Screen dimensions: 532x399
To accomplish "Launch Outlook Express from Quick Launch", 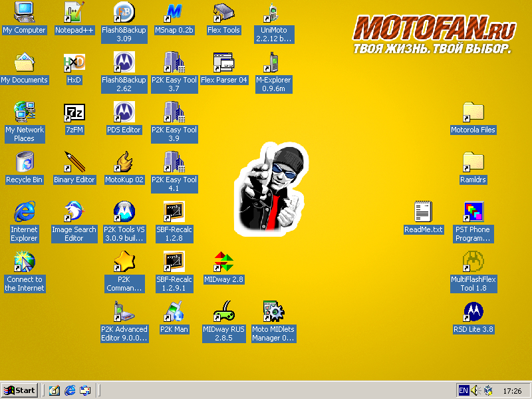I will (85, 390).
